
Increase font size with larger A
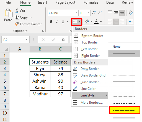click(94, 12)
